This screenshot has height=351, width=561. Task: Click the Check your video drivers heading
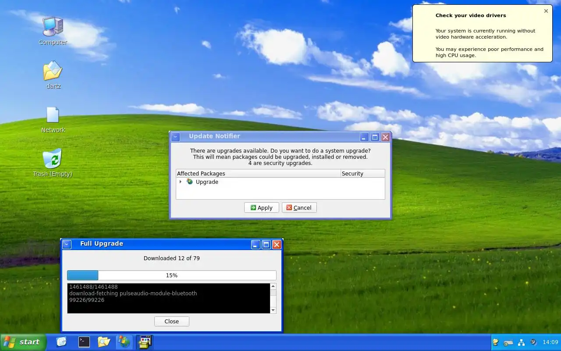pos(470,15)
